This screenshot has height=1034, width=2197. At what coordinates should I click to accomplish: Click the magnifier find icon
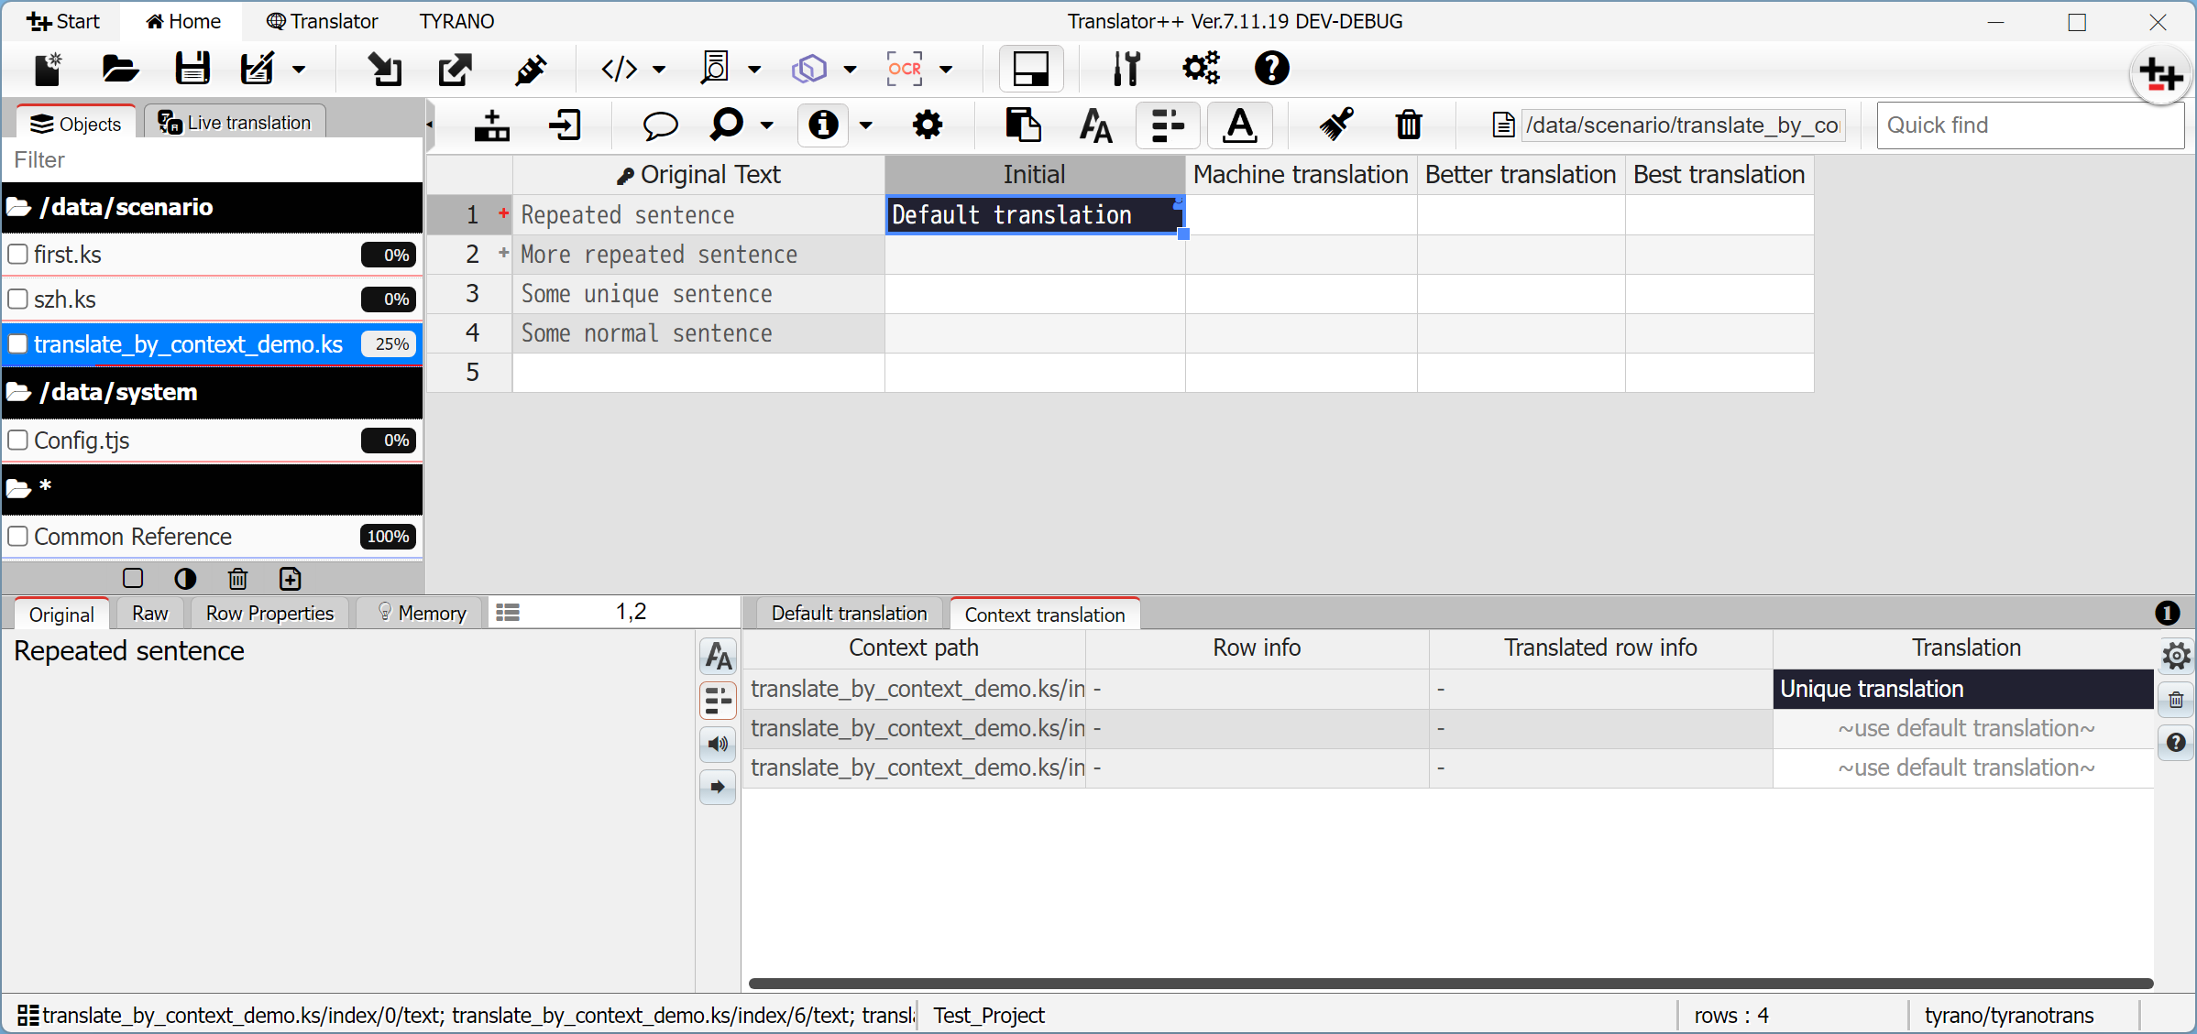point(727,125)
